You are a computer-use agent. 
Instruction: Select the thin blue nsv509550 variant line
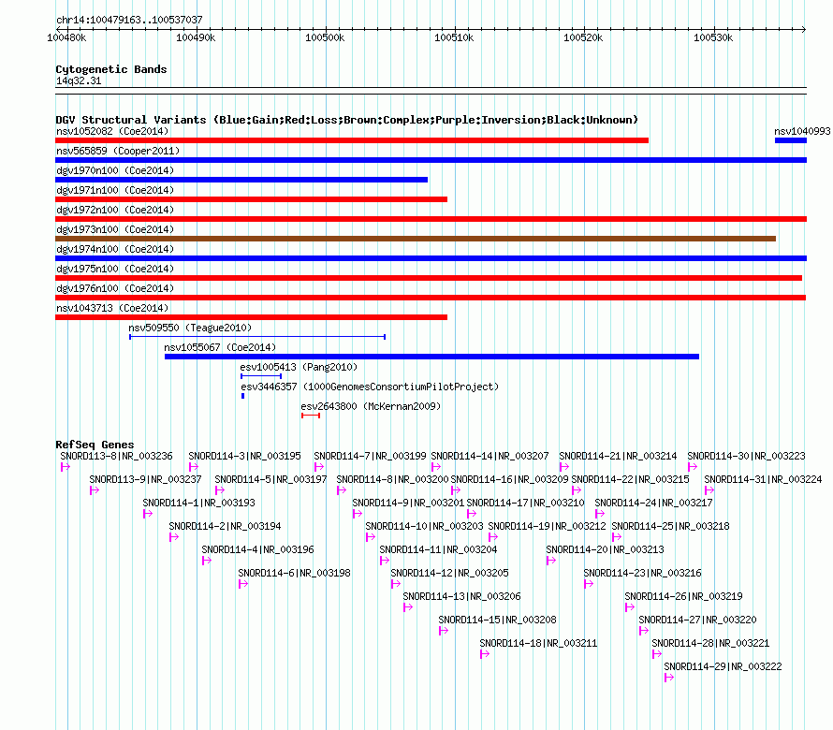point(257,337)
